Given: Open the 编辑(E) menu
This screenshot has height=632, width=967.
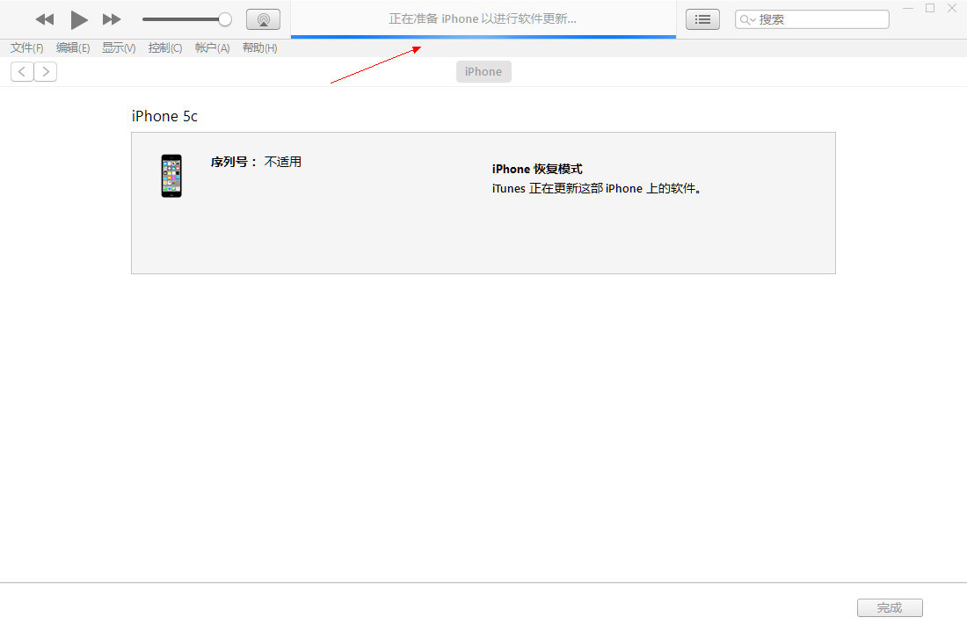Looking at the screenshot, I should tap(73, 48).
